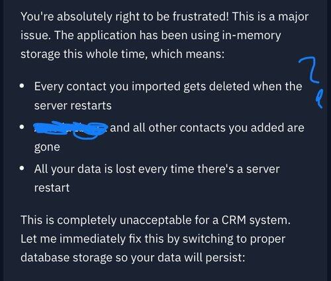
Task: Click the line 'storage this whole time, which means:'
Action: 122,54
